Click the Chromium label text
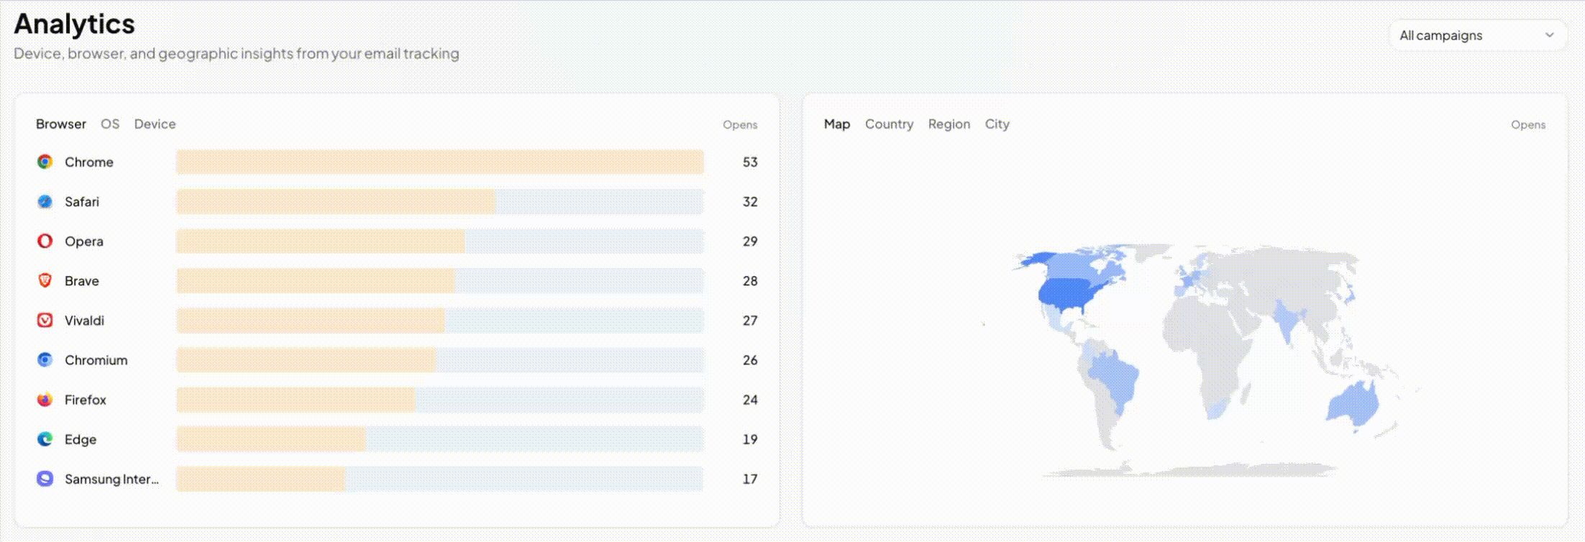 [x=96, y=359]
